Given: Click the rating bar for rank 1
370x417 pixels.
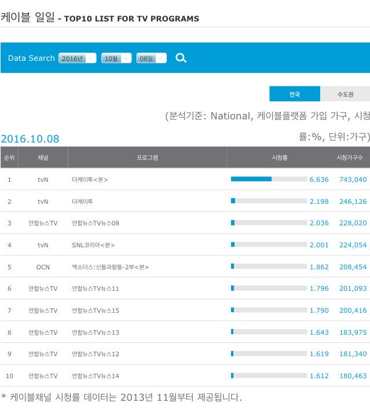Looking at the screenshot, I should 269,179.
